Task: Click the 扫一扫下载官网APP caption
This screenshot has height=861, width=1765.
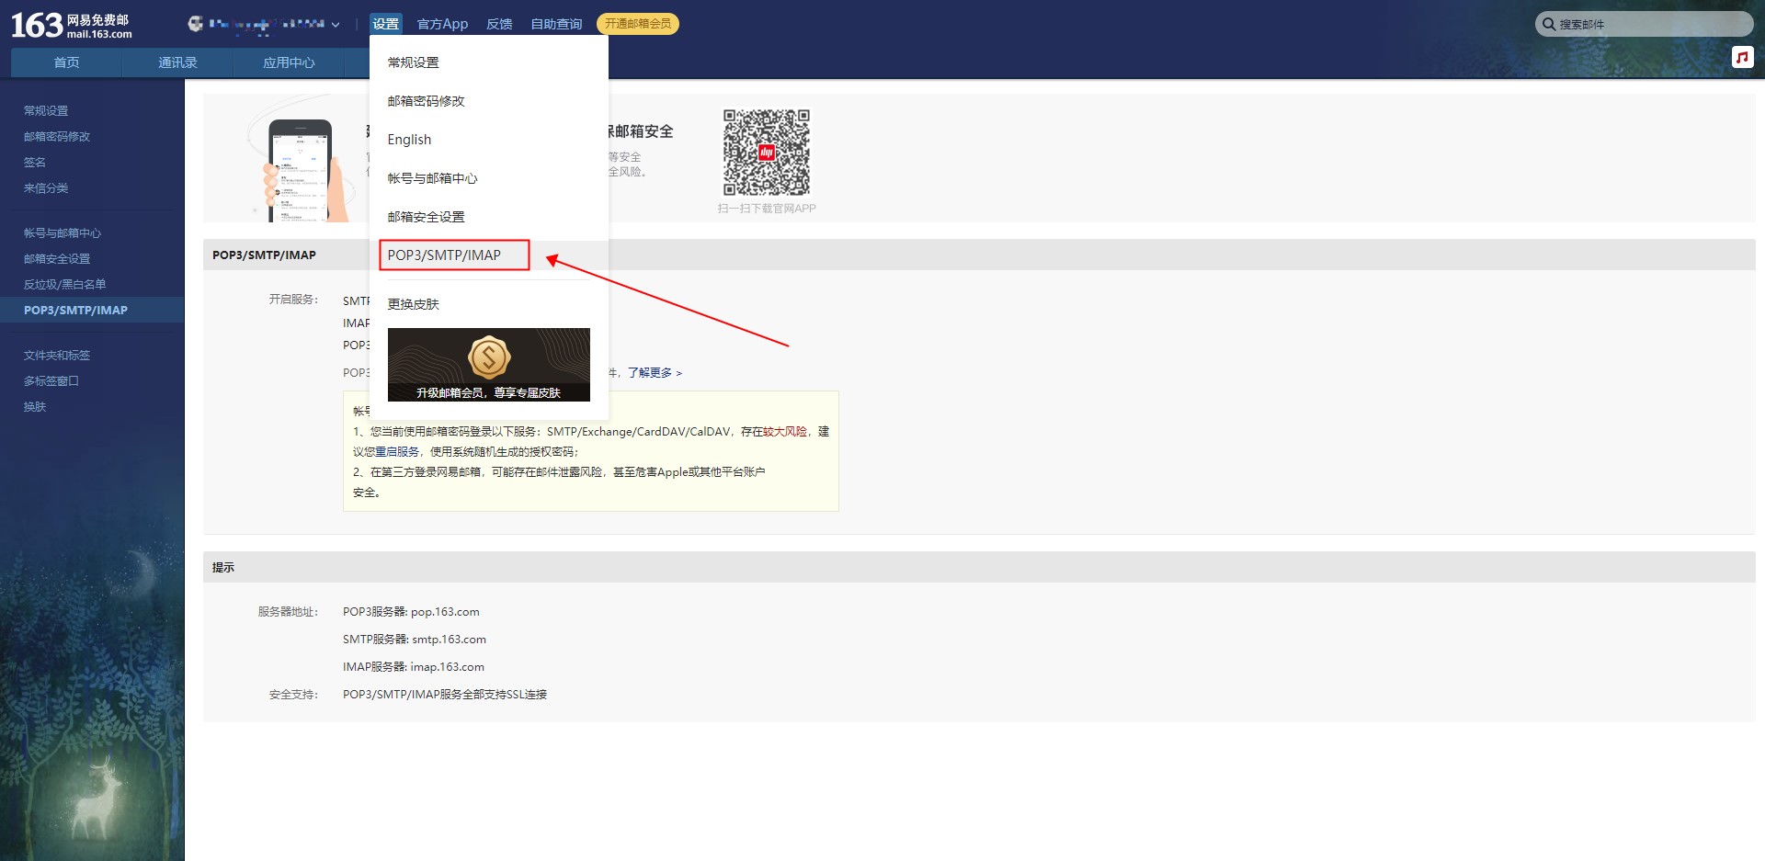Action: (x=767, y=209)
